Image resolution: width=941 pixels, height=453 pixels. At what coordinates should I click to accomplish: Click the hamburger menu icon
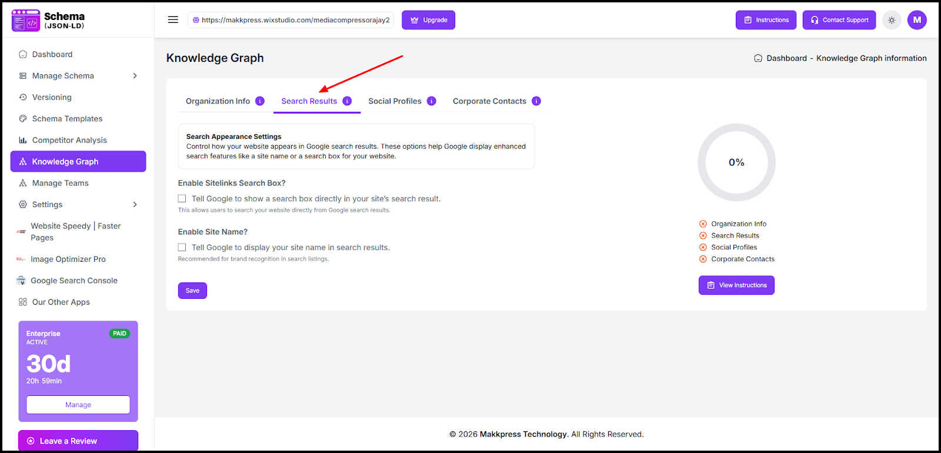coord(173,19)
